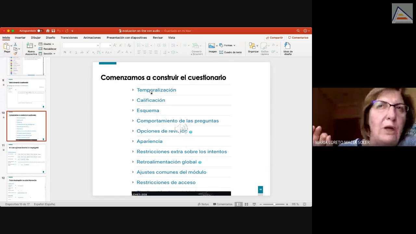
Task: Click Comportamiento de las preguntas link
Action: tap(178, 121)
